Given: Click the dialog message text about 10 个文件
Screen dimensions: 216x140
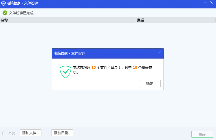Looking at the screenshot, I should (x=112, y=70).
